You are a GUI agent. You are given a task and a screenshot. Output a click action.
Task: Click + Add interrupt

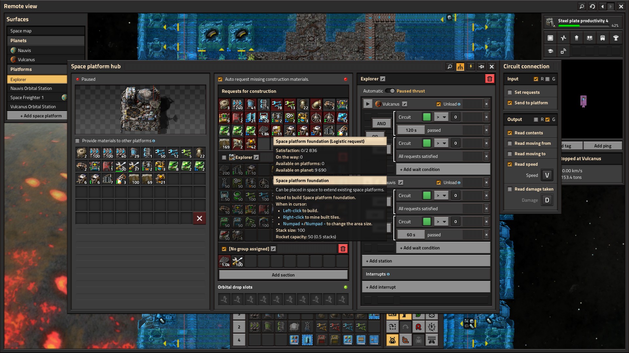(x=426, y=287)
